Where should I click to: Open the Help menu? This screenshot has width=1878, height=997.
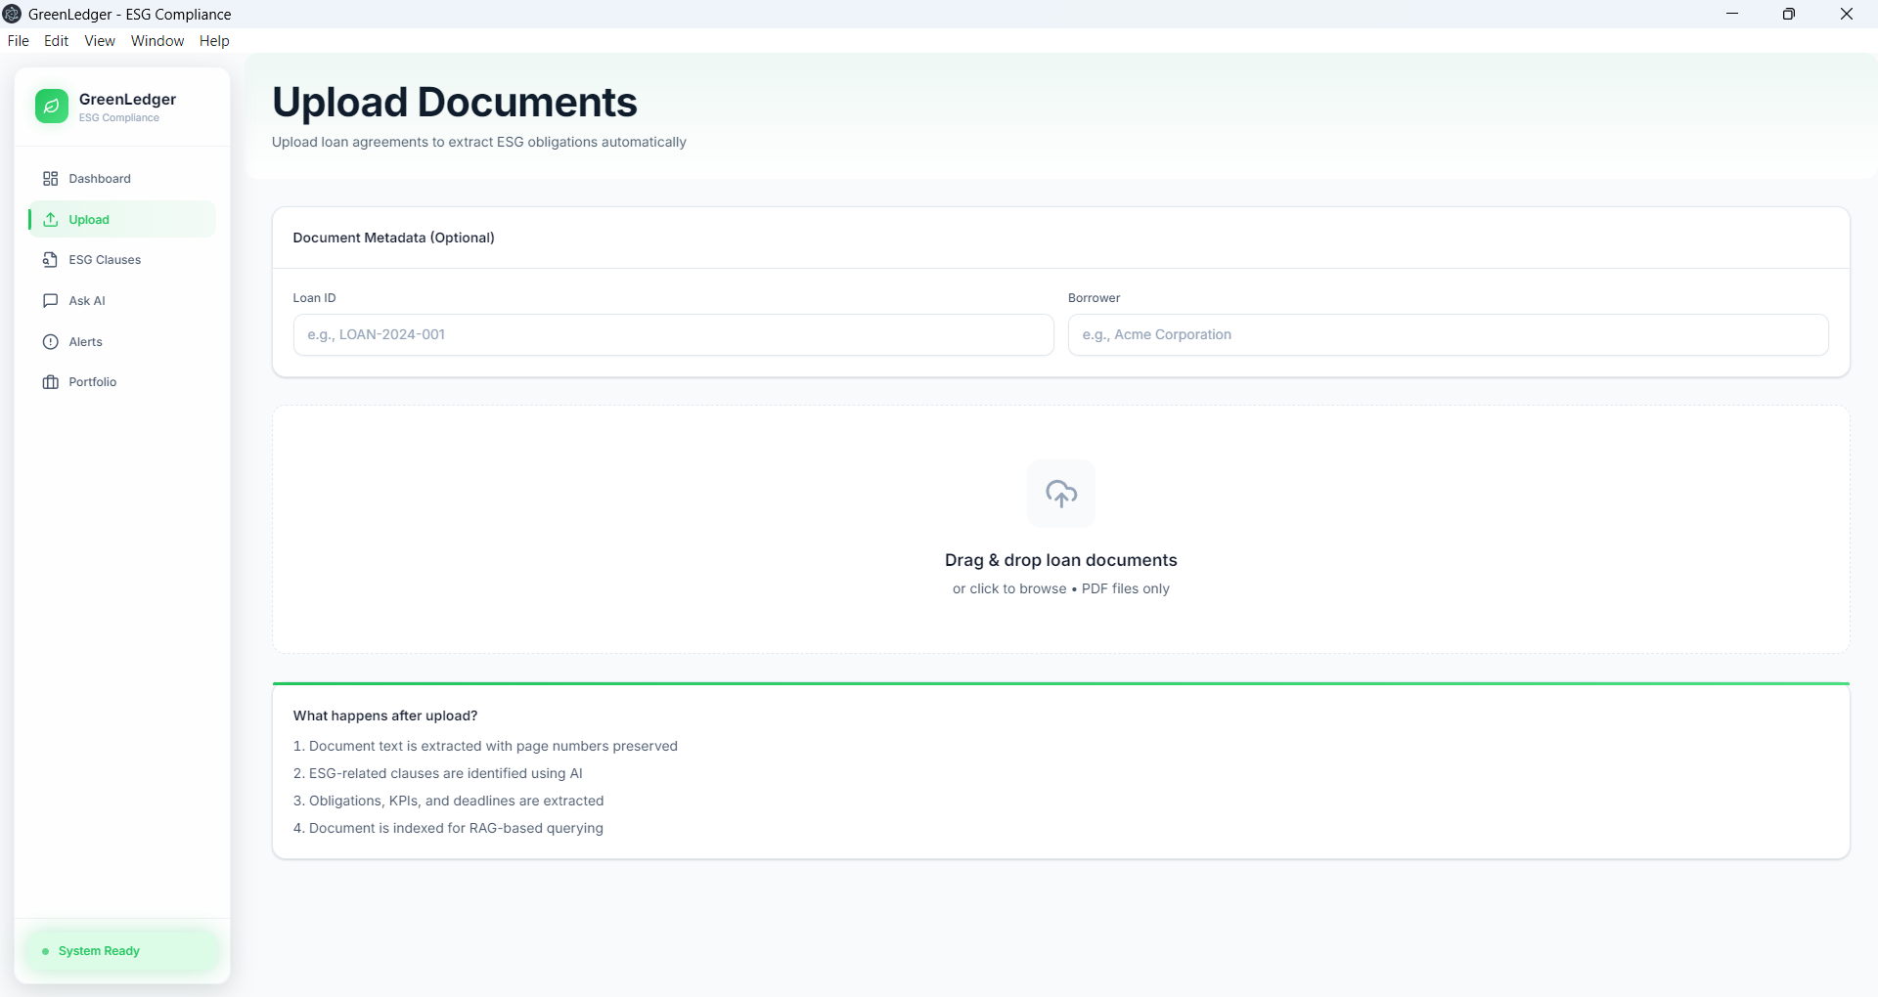pos(214,41)
